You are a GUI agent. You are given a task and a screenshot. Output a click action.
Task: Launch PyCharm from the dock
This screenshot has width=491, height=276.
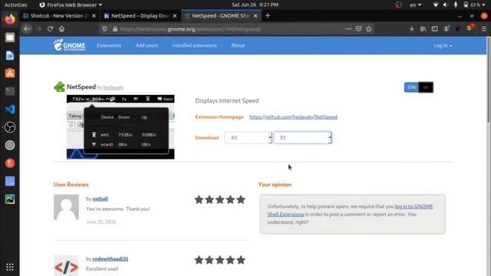[x=10, y=199]
